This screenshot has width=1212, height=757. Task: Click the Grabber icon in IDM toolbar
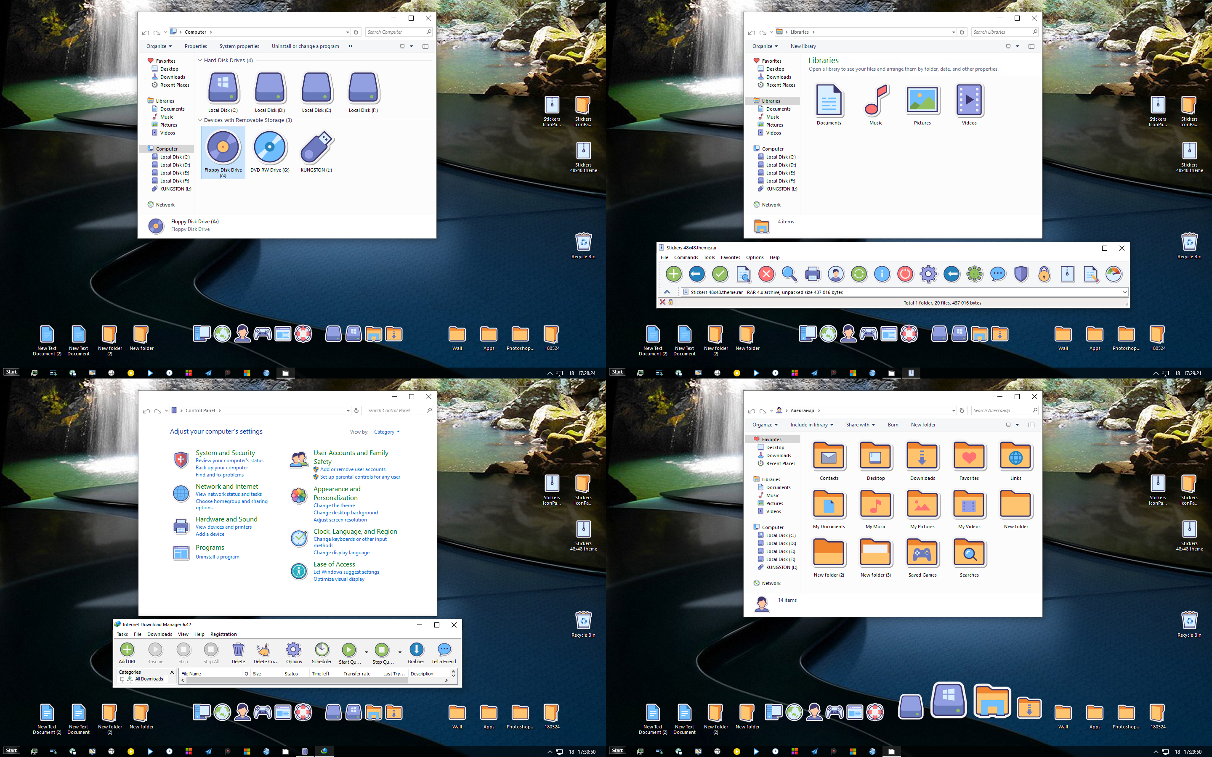(x=416, y=653)
